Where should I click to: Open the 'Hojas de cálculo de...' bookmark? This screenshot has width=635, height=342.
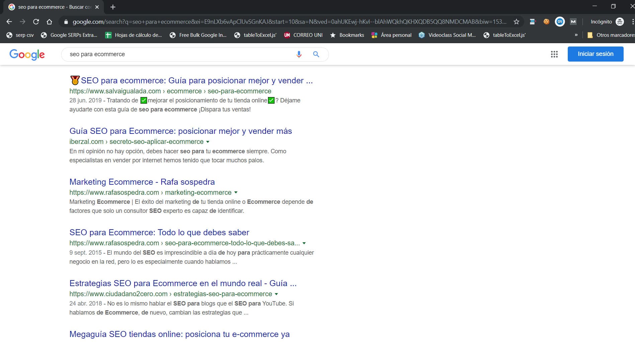pos(133,35)
